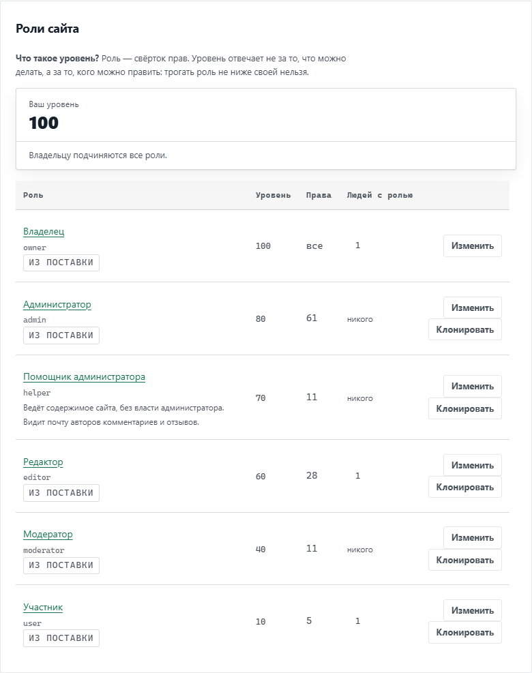Select the Права column header
The image size is (532, 673).
pyautogui.click(x=319, y=195)
